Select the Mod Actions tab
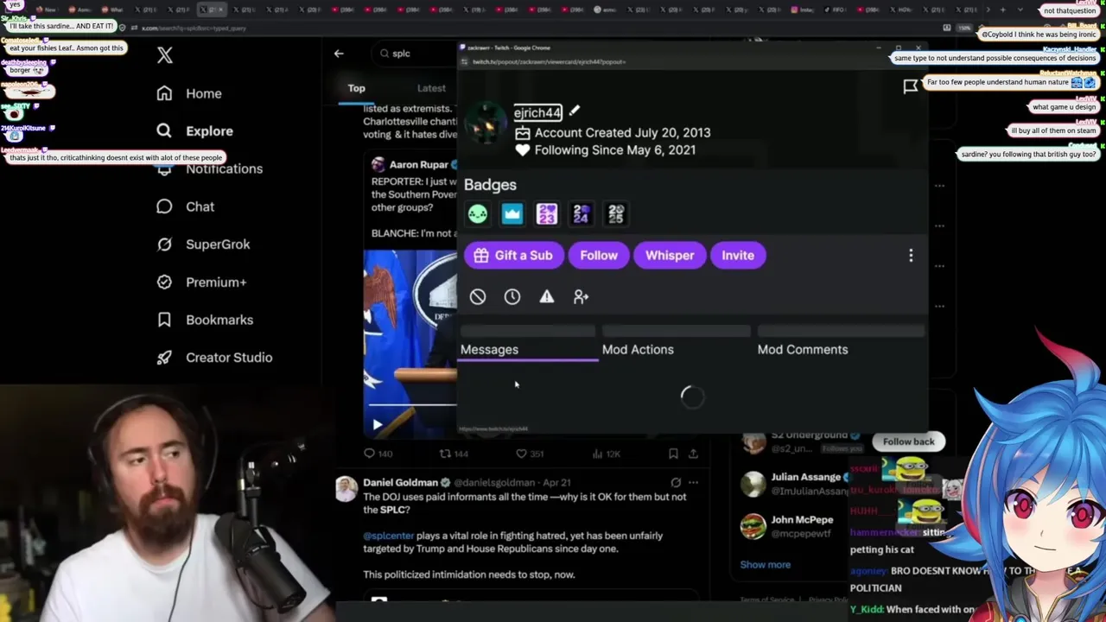This screenshot has width=1106, height=622. pos(638,350)
